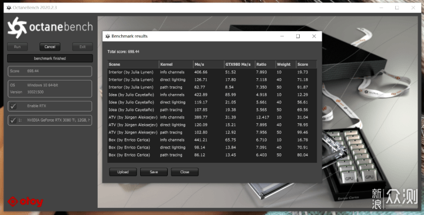Select Idea direct lighting row
Screen dimensions: 424x215
(212, 102)
